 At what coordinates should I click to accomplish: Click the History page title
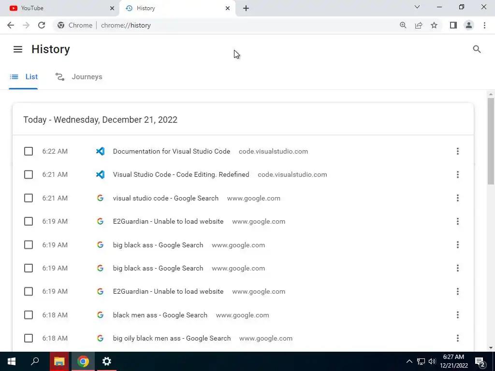50,49
